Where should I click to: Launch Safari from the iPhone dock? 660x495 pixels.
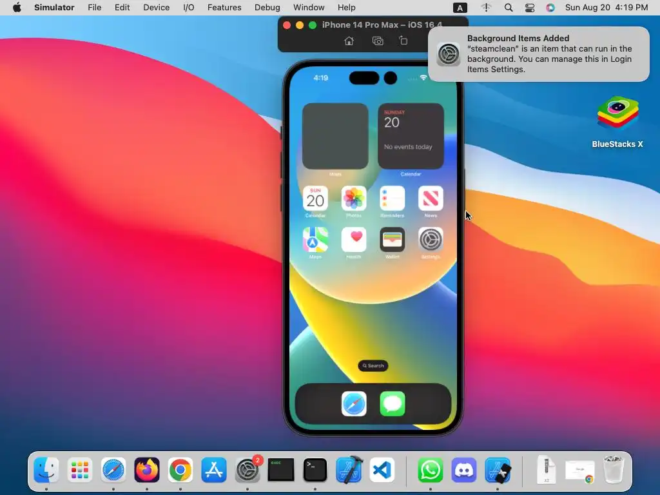click(x=354, y=403)
